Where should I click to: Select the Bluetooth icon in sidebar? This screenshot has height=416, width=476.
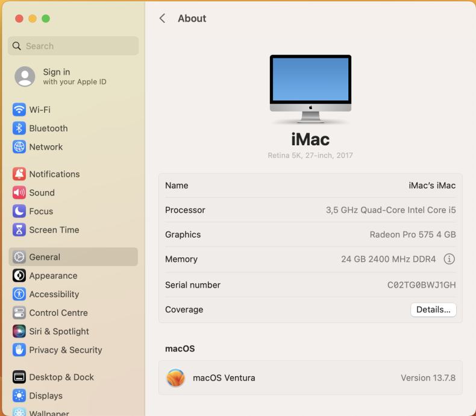tap(19, 128)
